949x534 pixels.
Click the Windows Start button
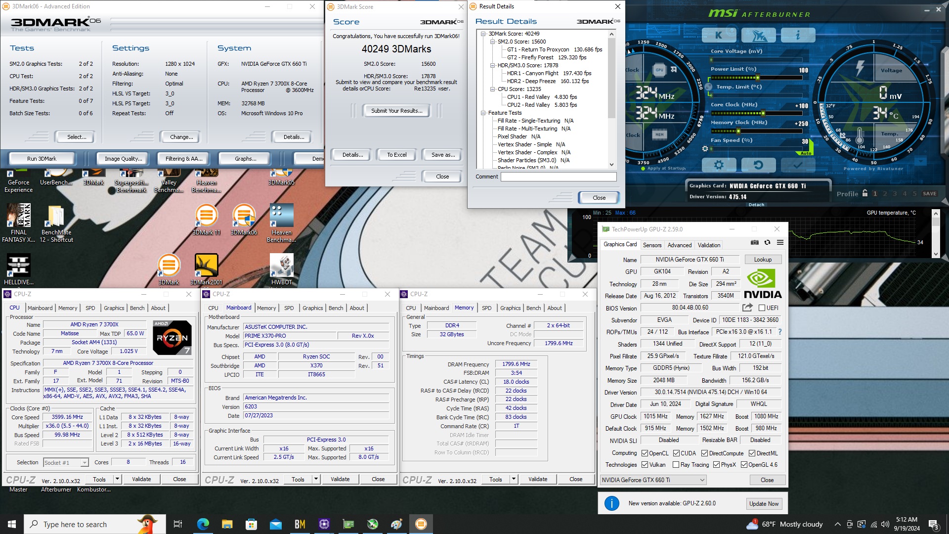pos(12,524)
